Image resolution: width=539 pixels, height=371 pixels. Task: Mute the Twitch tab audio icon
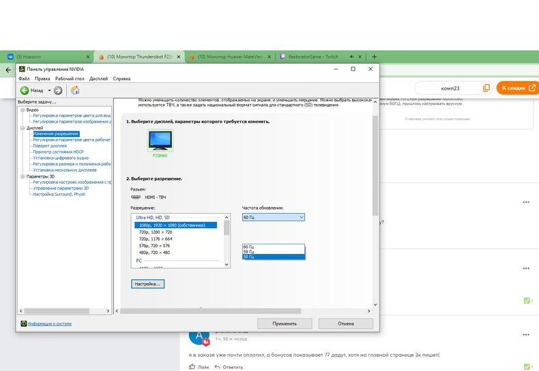pos(351,57)
